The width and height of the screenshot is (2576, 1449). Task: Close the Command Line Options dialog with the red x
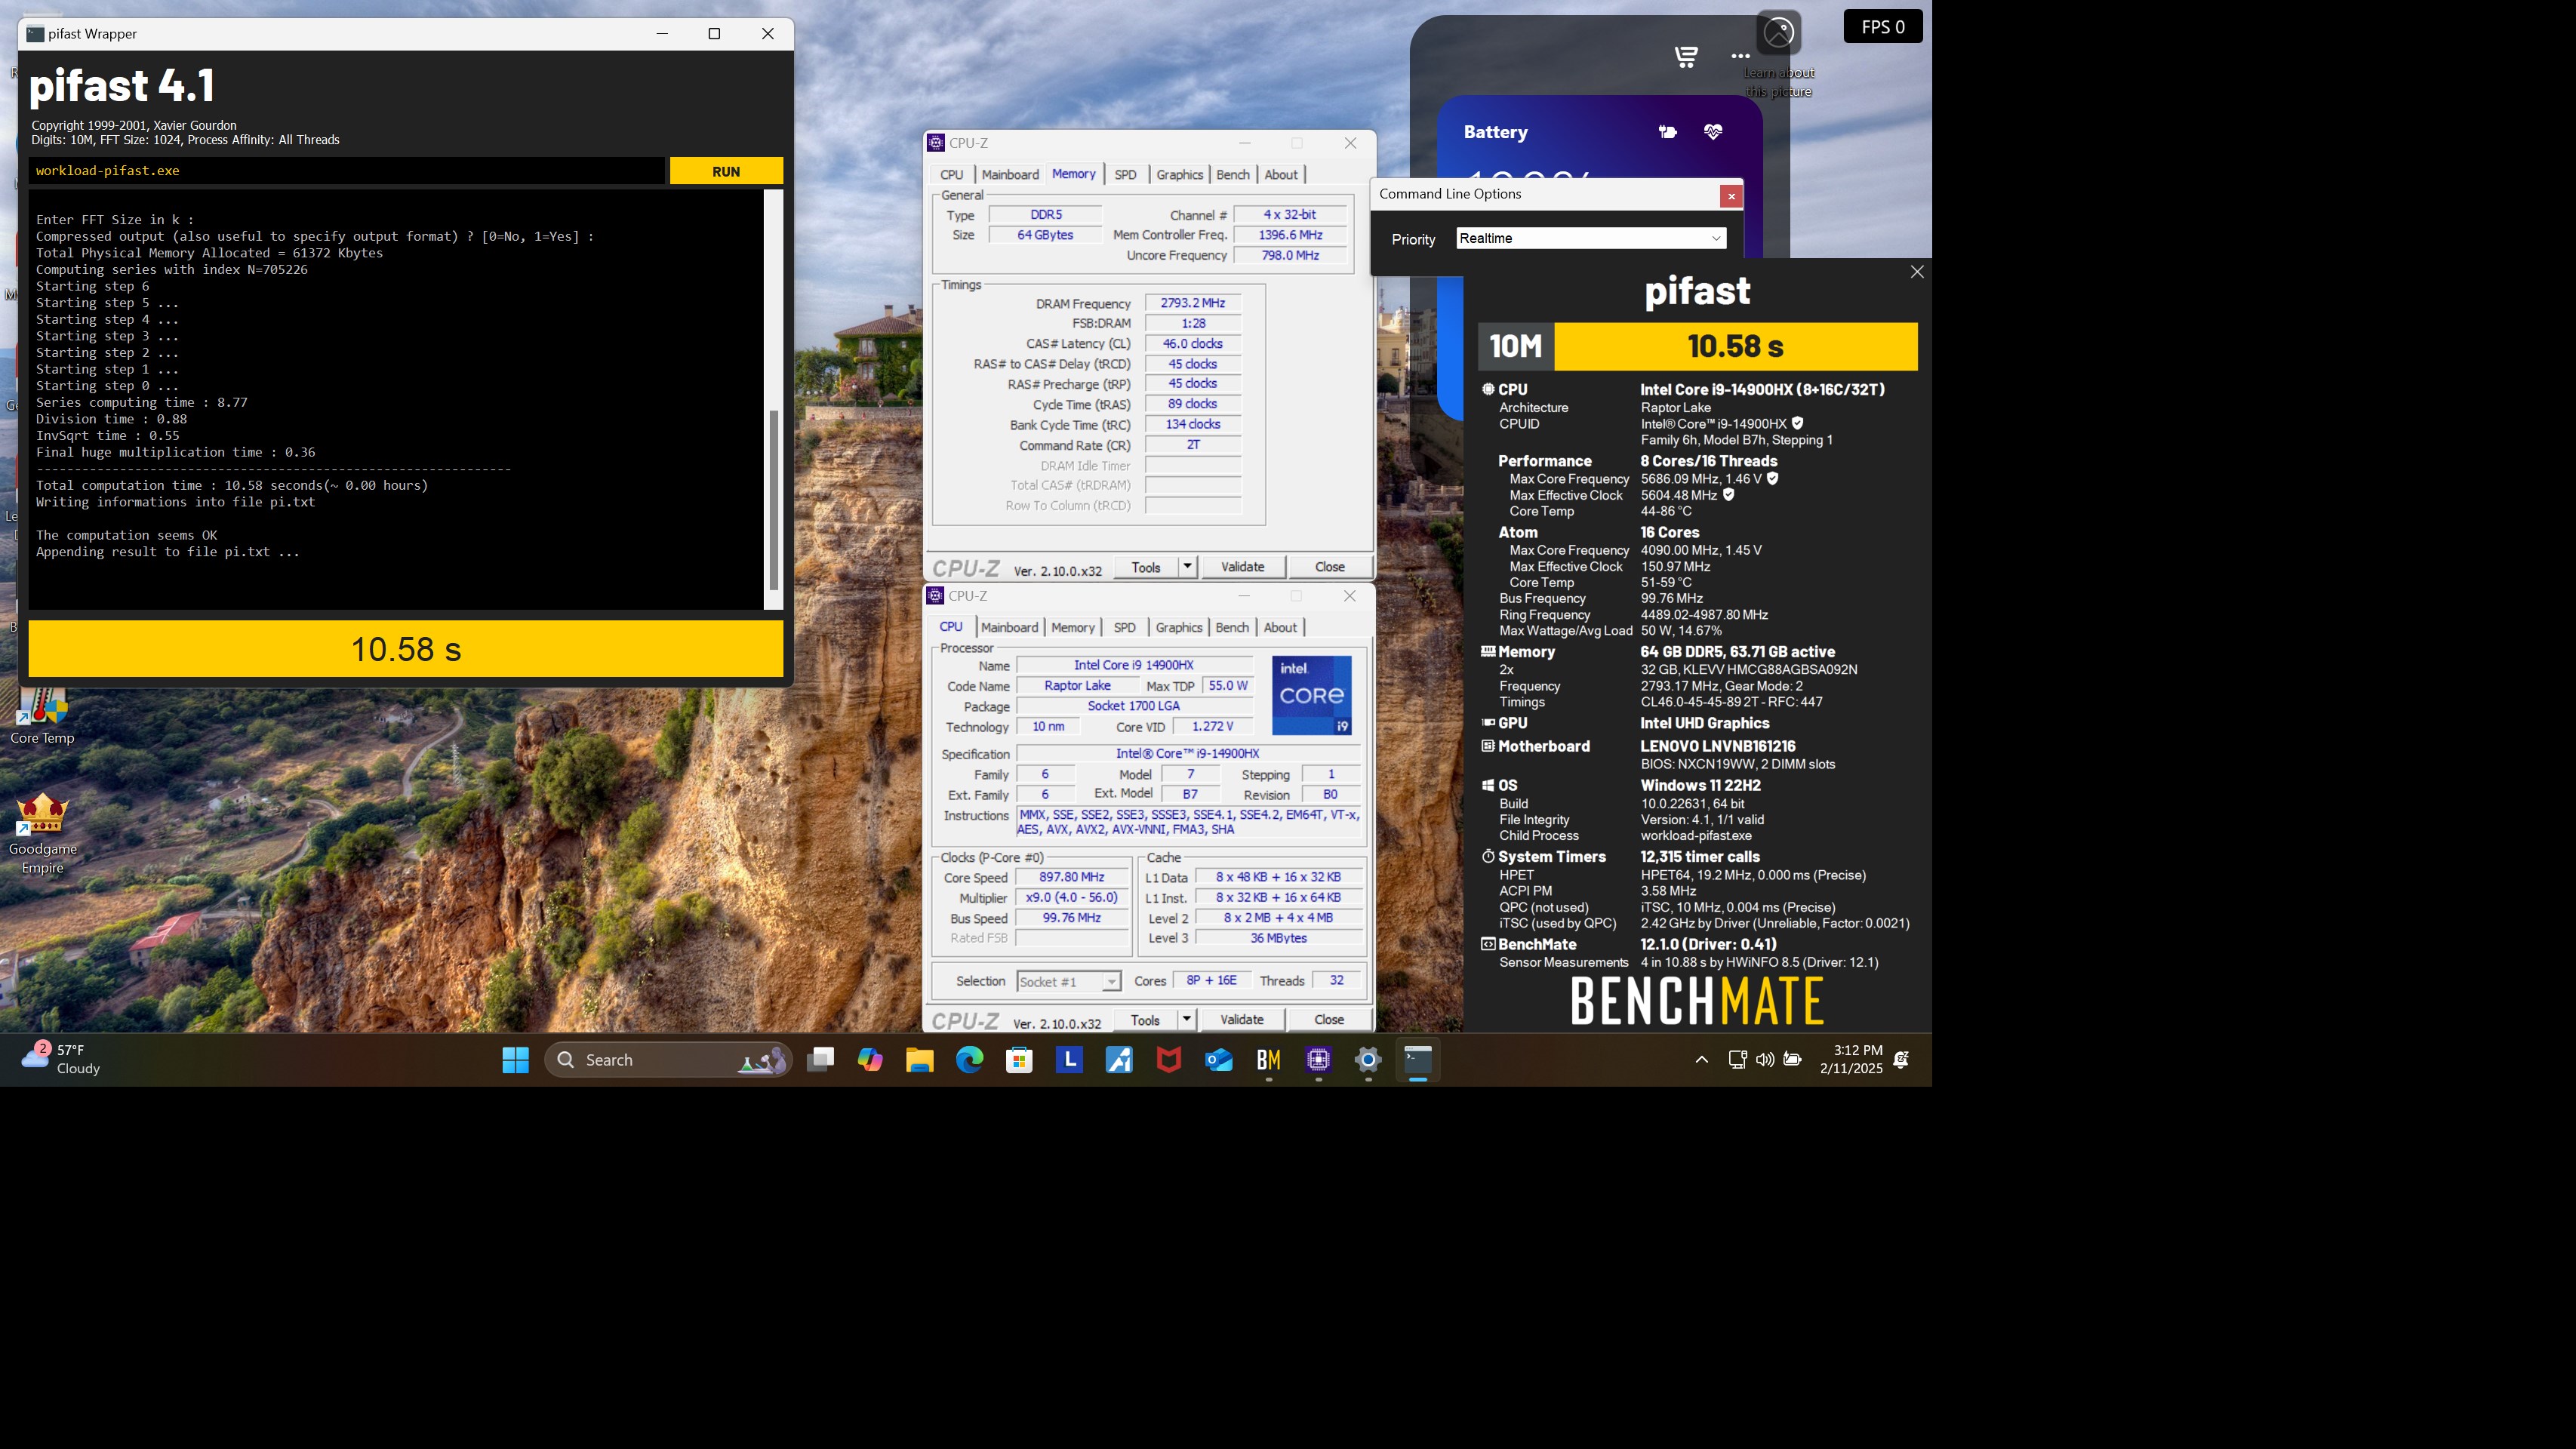1731,196
